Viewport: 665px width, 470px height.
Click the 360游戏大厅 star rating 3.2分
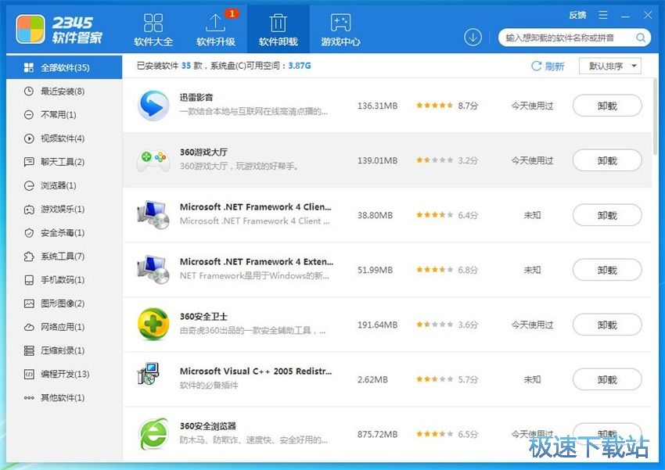click(x=447, y=160)
